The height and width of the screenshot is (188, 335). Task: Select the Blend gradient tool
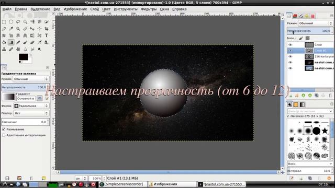11,42
